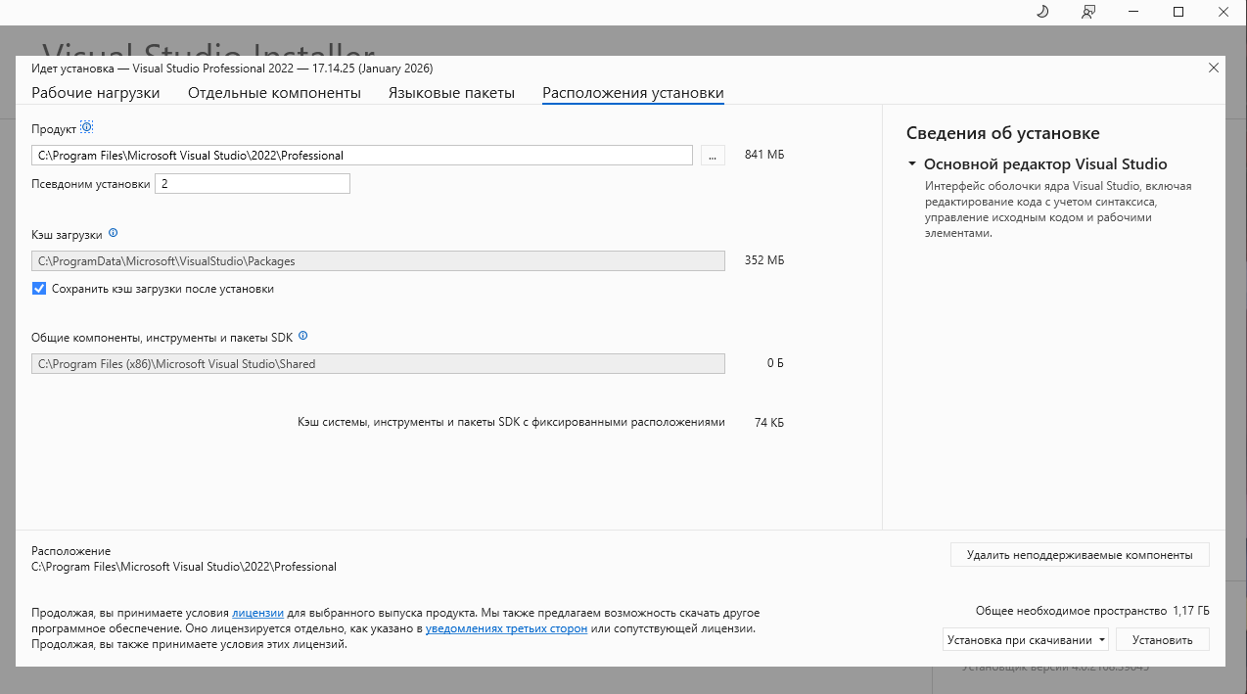This screenshot has width=1247, height=694.
Task: Toggle the dark theme moon icon
Action: click(1042, 12)
